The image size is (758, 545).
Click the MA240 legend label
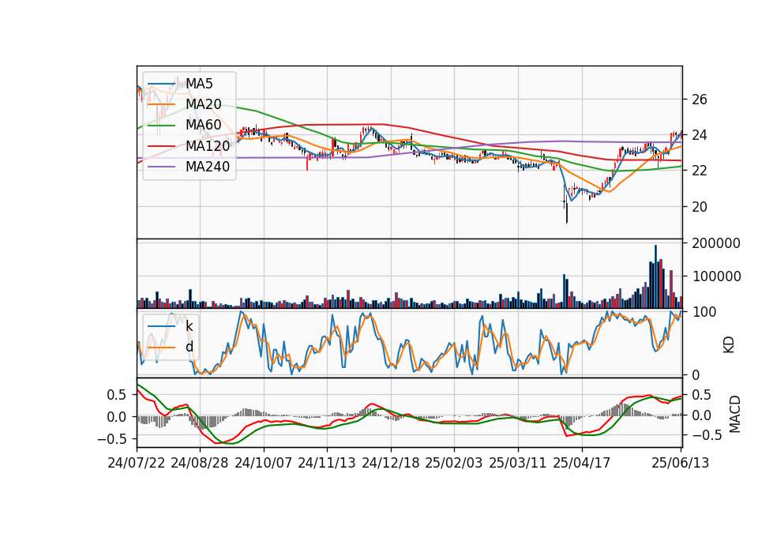tap(208, 167)
